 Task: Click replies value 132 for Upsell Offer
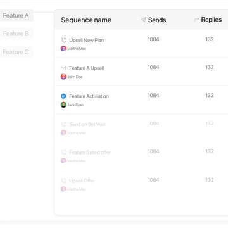[210, 180]
